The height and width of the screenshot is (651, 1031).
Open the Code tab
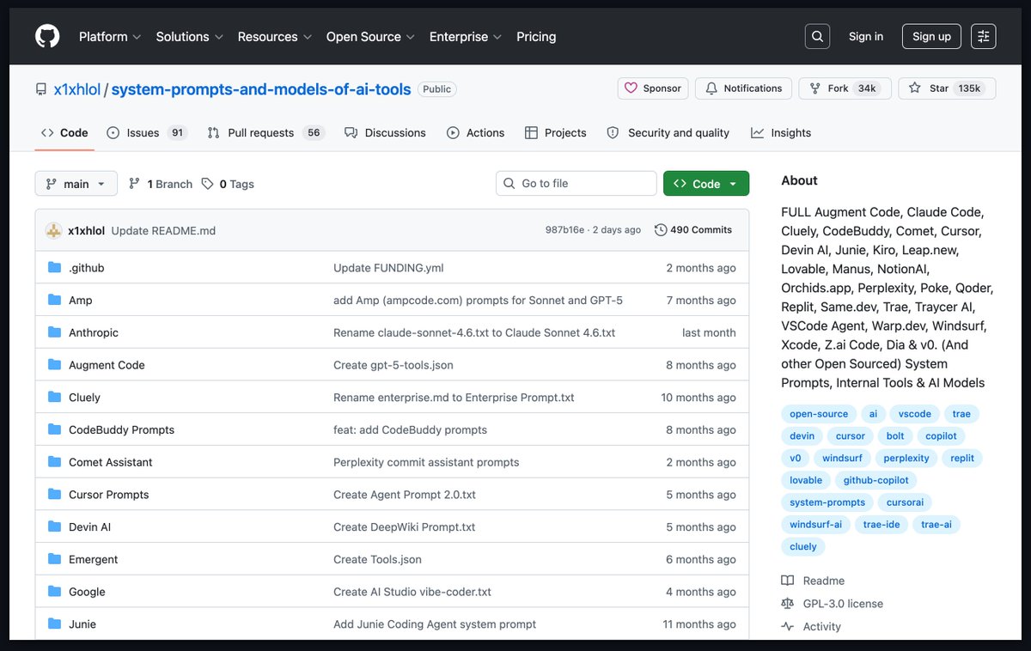(64, 133)
